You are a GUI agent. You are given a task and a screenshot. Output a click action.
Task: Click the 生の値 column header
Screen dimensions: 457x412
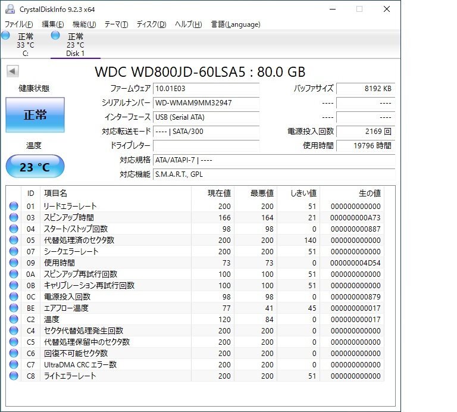click(x=352, y=193)
